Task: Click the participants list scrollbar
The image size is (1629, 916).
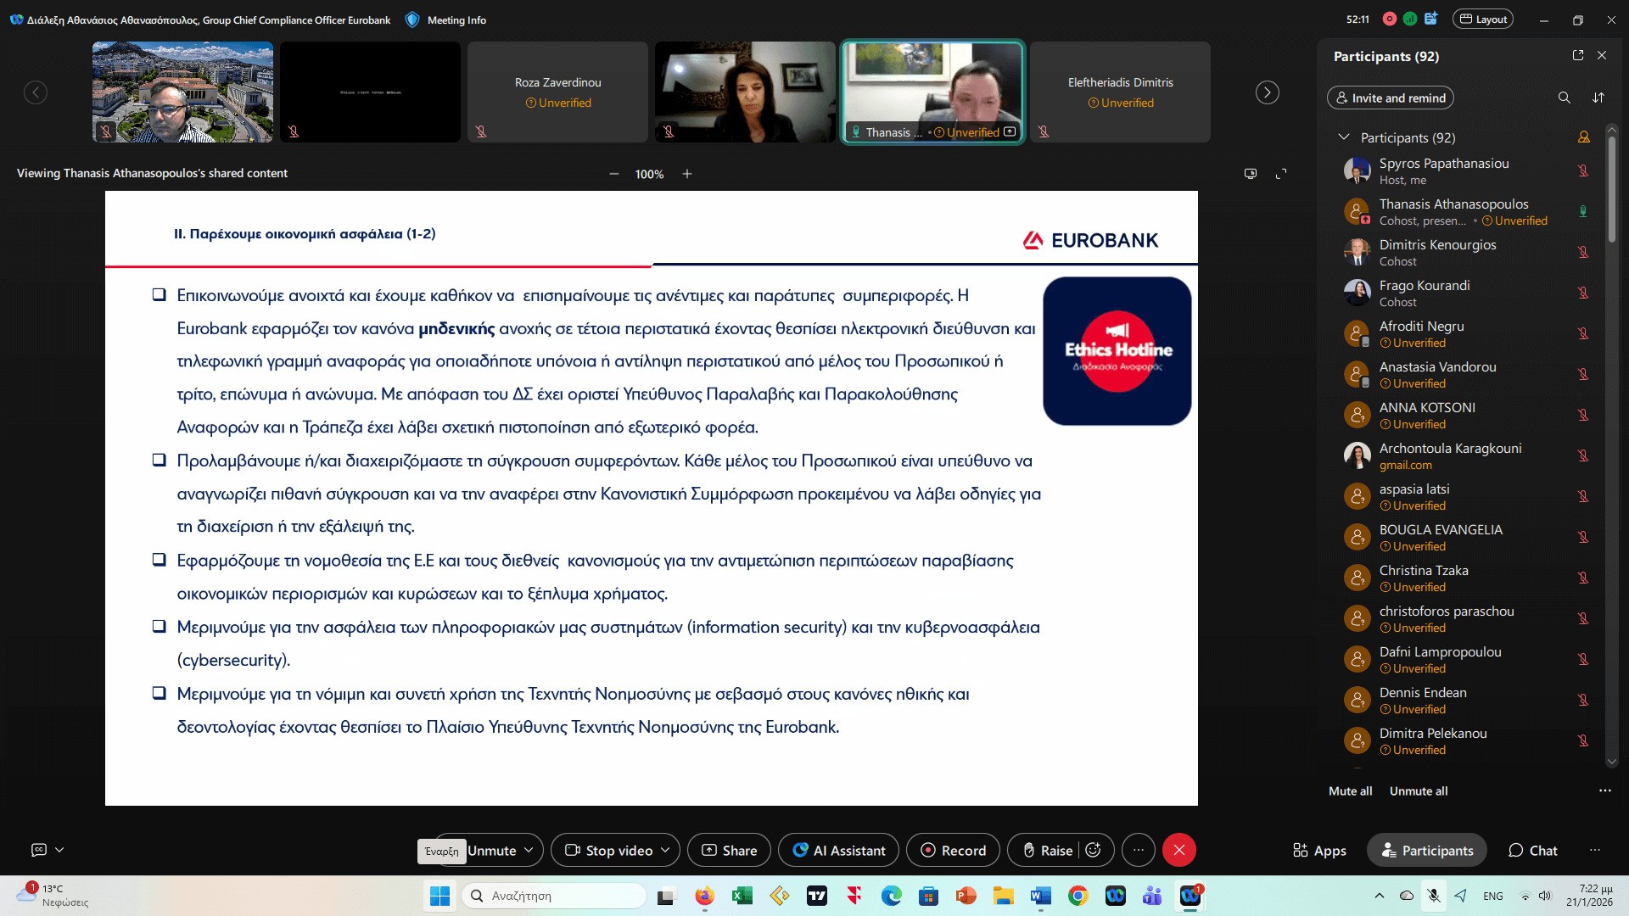Action: click(x=1612, y=188)
